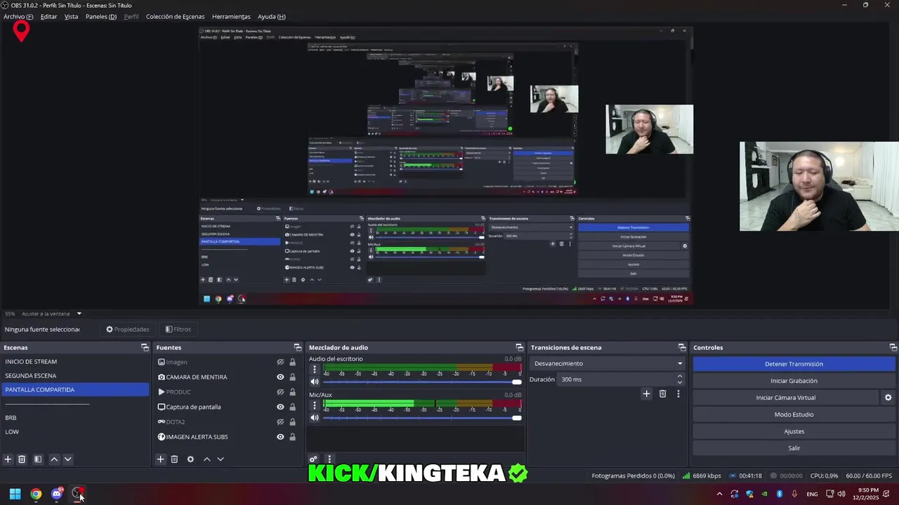The height and width of the screenshot is (505, 899).
Task: Mute the Mic/Aux channel
Action: click(315, 417)
